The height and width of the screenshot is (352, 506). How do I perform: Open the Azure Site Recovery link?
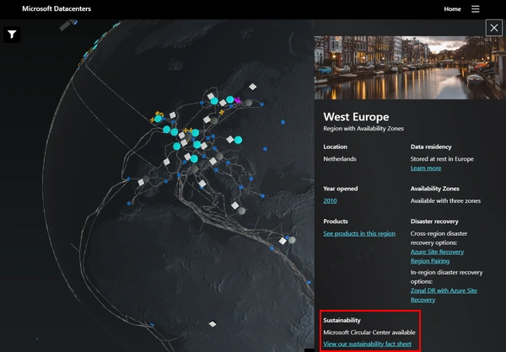(x=437, y=252)
